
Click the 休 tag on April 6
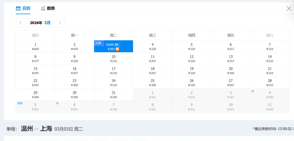tap(57, 103)
